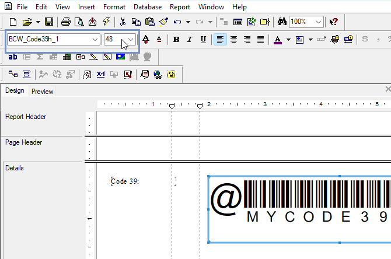The width and height of the screenshot is (391, 259).
Task: Activate the context help pointer icon
Action: pyautogui.click(x=333, y=22)
